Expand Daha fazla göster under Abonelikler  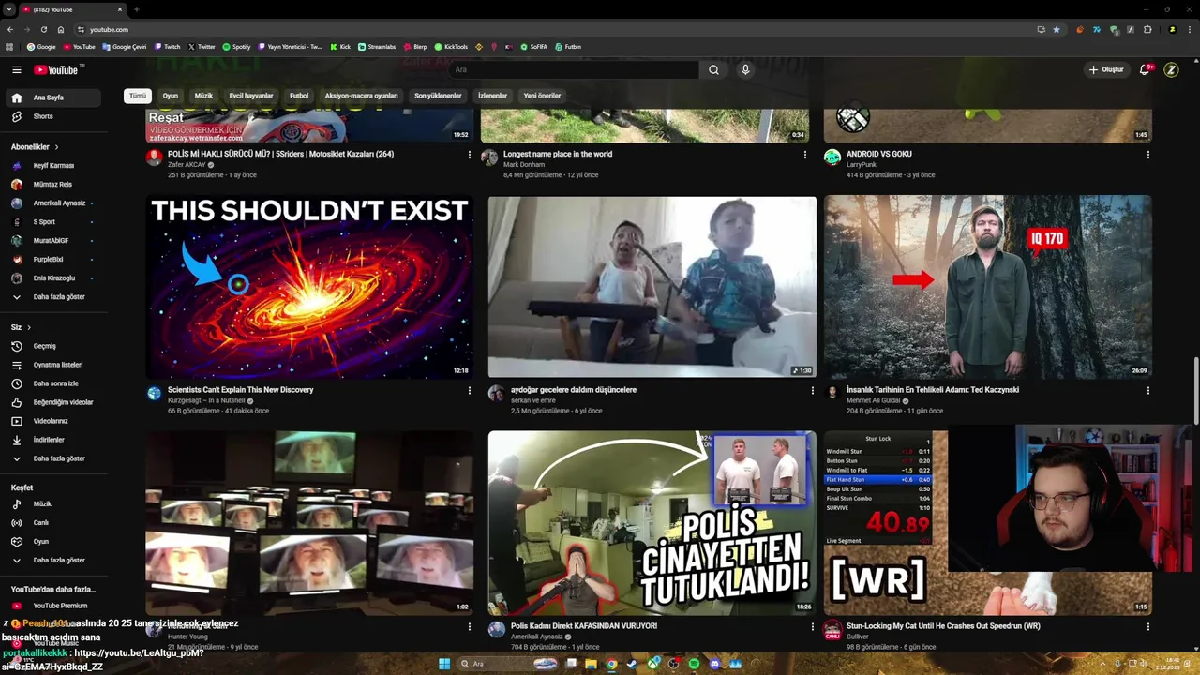[x=53, y=297]
